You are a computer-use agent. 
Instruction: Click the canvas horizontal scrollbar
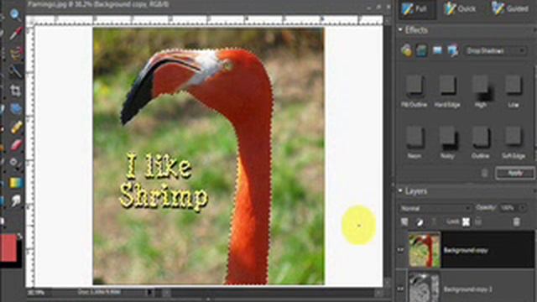[272, 293]
